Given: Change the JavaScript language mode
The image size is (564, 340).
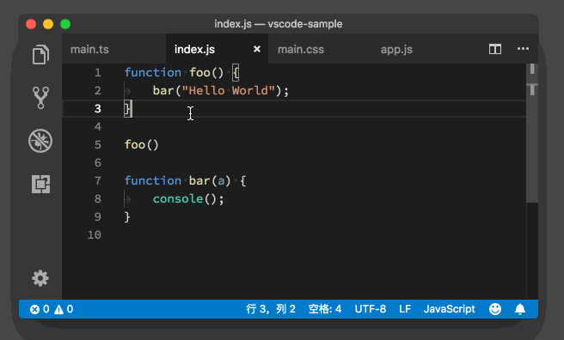Looking at the screenshot, I should pyautogui.click(x=450, y=309).
